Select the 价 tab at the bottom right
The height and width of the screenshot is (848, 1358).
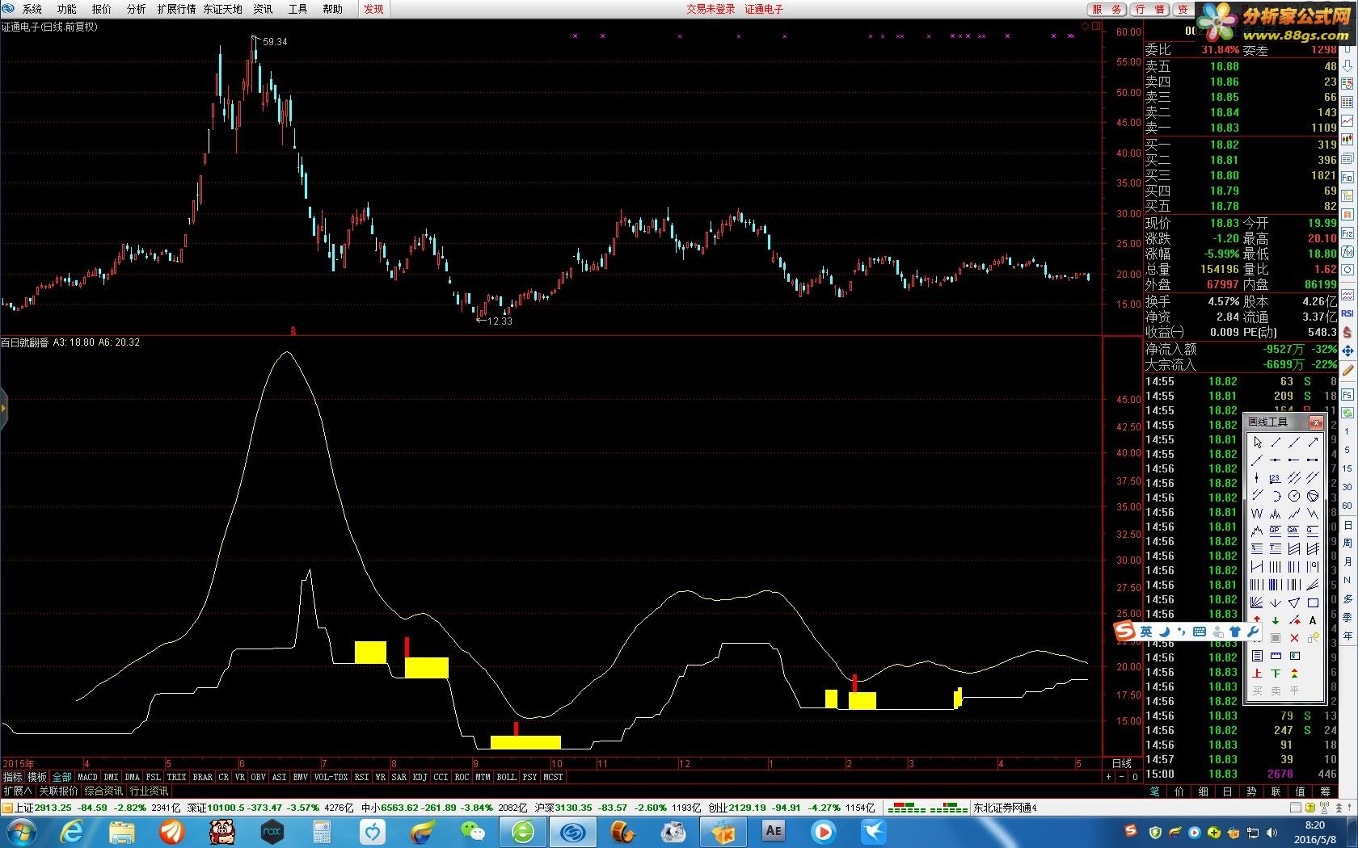pyautogui.click(x=1179, y=791)
